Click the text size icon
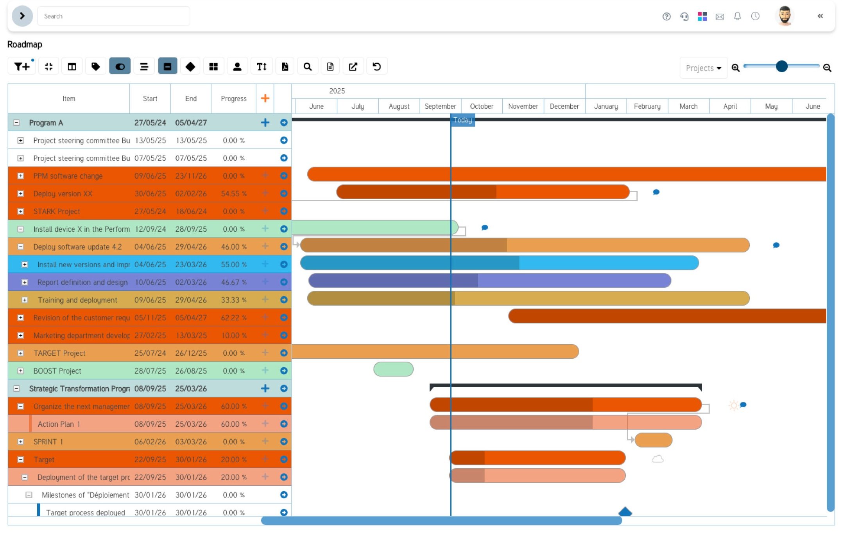Viewport: 842px width, 560px height. click(x=262, y=67)
